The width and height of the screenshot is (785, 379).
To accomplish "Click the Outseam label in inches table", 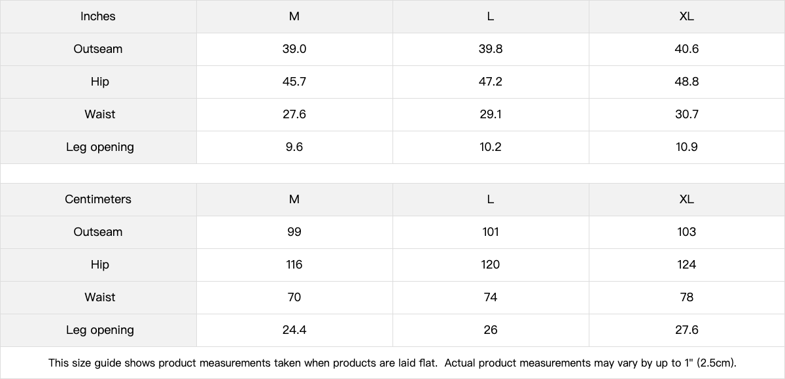I will point(98,49).
